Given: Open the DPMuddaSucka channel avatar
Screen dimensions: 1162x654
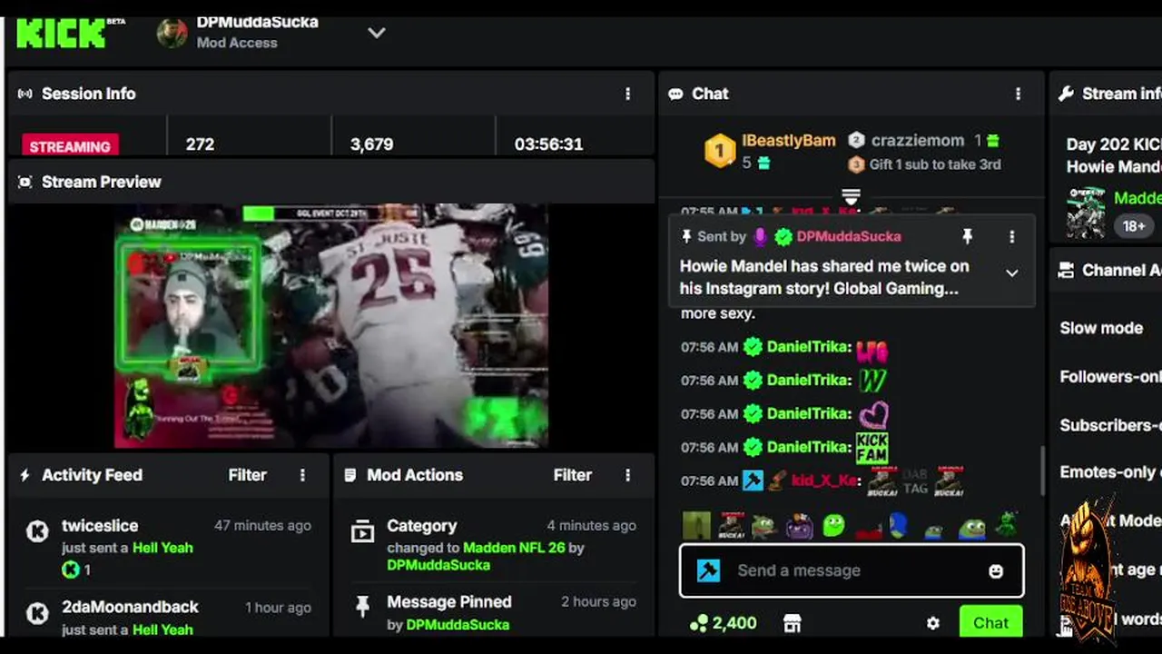Looking at the screenshot, I should coord(172,33).
